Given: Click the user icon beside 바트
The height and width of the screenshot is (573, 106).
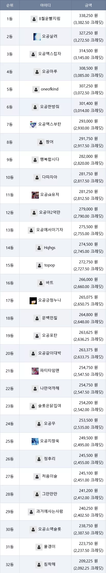Looking at the screenshot, I should (x=41, y=283).
